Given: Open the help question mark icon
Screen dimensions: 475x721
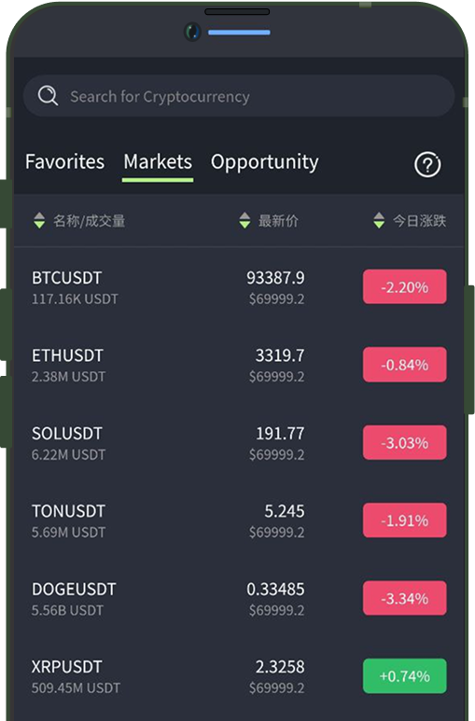Looking at the screenshot, I should point(427,164).
